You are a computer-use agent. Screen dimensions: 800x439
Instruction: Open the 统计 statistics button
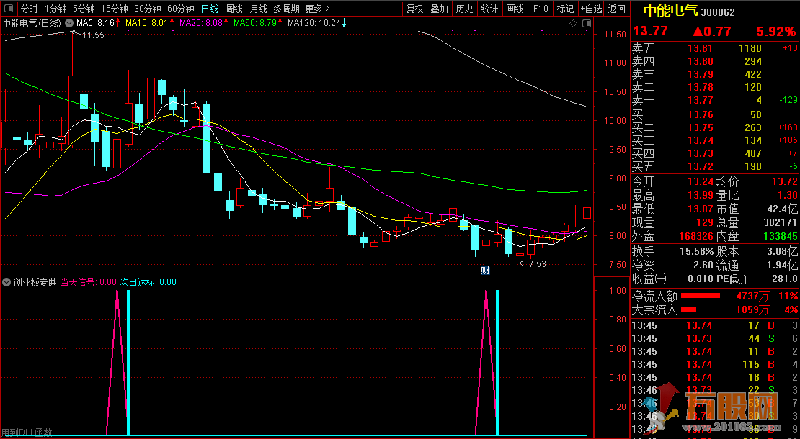(489, 9)
